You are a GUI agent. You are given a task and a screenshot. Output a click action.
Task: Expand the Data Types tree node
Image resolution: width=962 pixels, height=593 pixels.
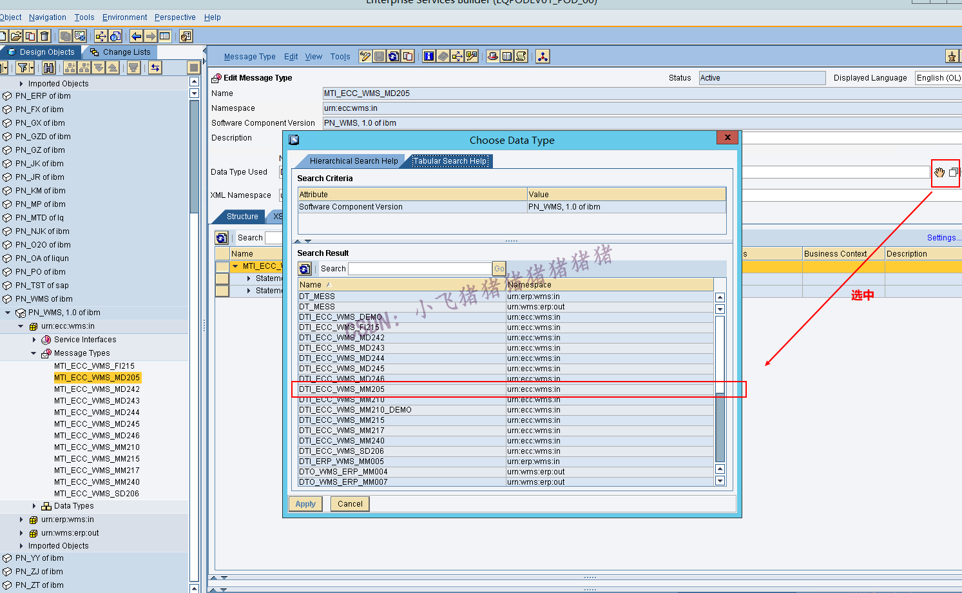pyautogui.click(x=34, y=506)
